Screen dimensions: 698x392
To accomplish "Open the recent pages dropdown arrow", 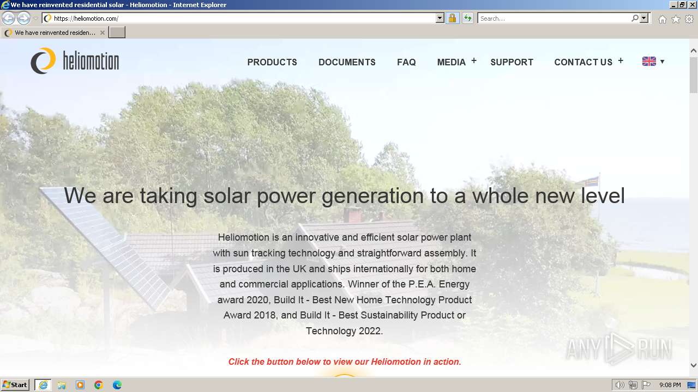I will click(35, 19).
